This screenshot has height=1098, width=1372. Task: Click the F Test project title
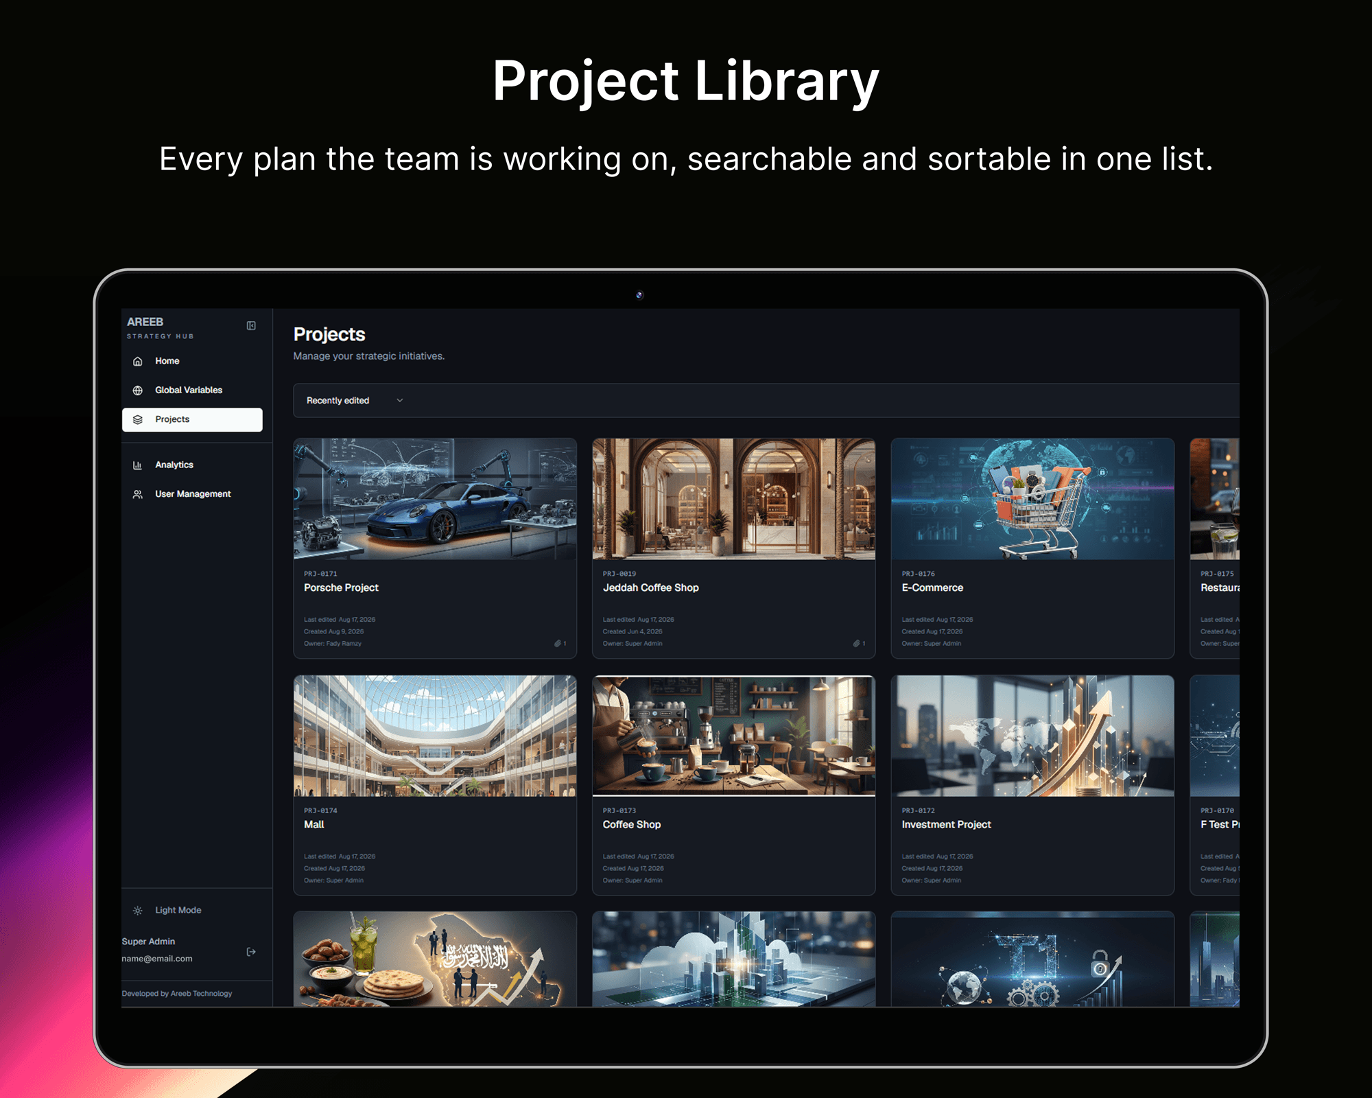click(1220, 824)
